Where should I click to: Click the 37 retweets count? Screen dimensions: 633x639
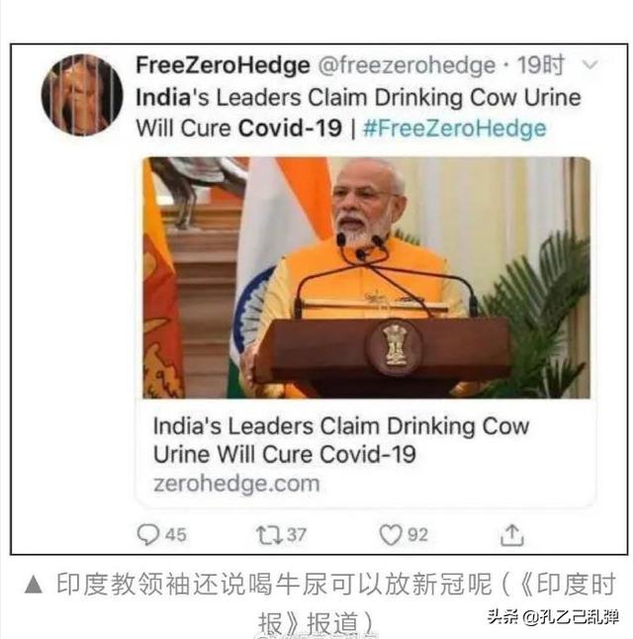[x=297, y=535]
